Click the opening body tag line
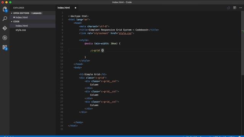This screenshot has width=244, height=137. [x=78, y=68]
